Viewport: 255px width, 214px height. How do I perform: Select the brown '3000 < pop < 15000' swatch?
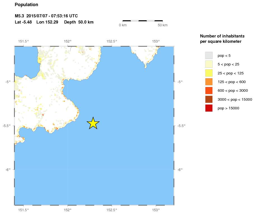pos(209,99)
